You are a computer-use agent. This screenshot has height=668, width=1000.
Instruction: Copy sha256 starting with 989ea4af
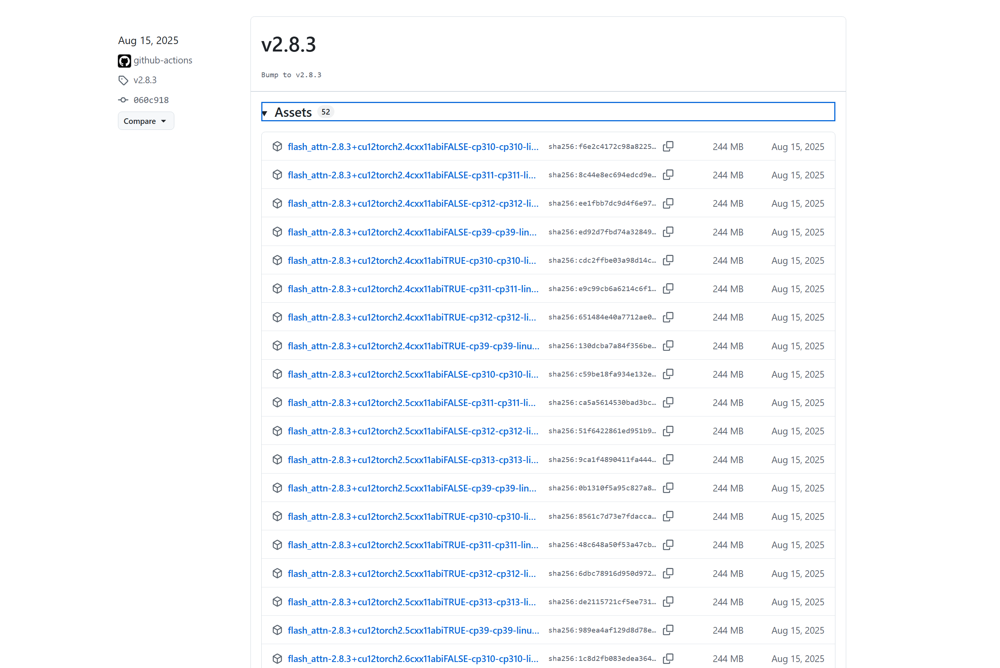tap(668, 630)
